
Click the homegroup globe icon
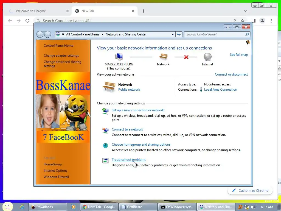pyautogui.click(x=105, y=146)
